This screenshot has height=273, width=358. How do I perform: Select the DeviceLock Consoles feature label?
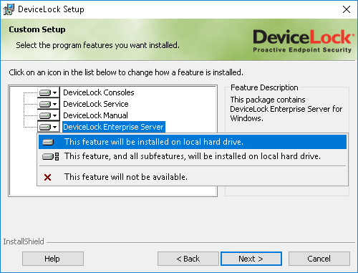coord(99,92)
